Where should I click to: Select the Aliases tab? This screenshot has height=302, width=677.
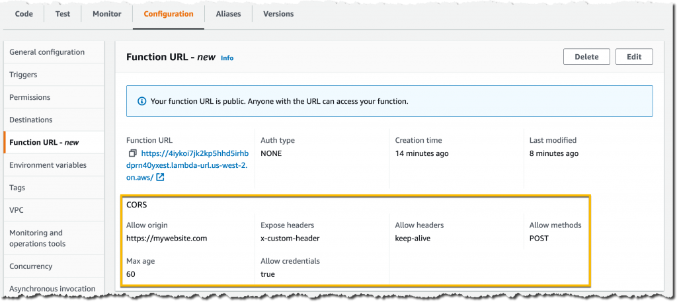coord(228,14)
